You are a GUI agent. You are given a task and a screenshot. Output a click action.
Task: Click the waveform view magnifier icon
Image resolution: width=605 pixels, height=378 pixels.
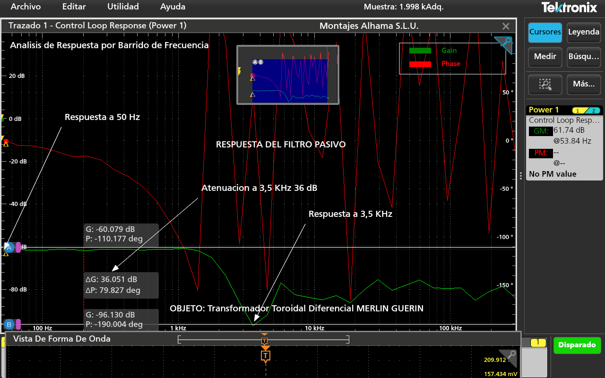tap(510, 358)
